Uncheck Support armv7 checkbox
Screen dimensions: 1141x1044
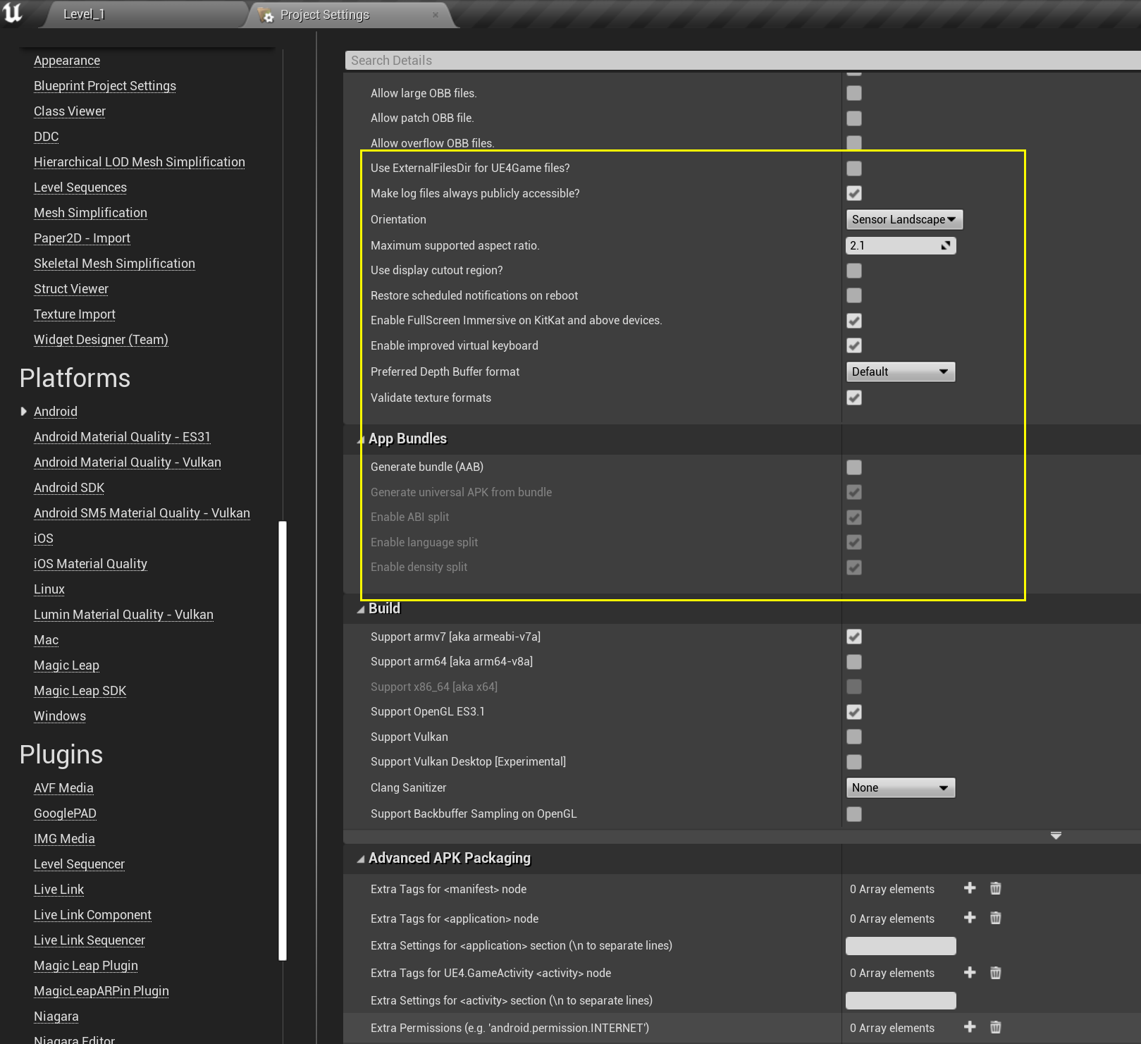coord(854,637)
